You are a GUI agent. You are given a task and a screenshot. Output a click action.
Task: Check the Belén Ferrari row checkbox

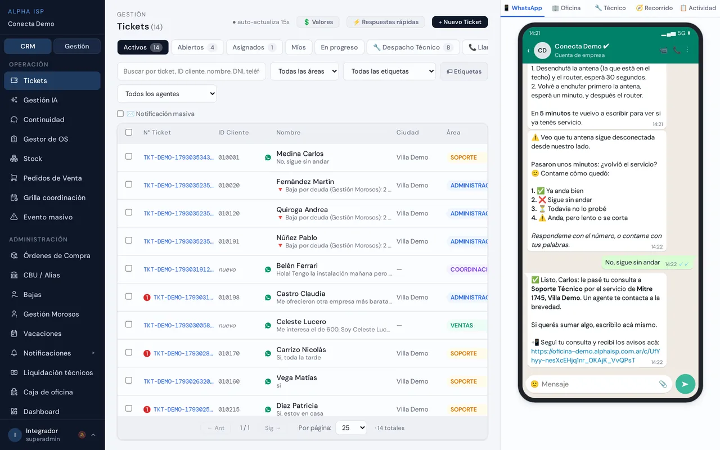click(x=129, y=268)
